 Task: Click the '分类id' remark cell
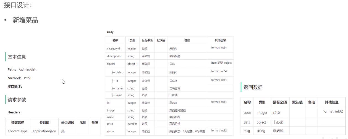173,48
